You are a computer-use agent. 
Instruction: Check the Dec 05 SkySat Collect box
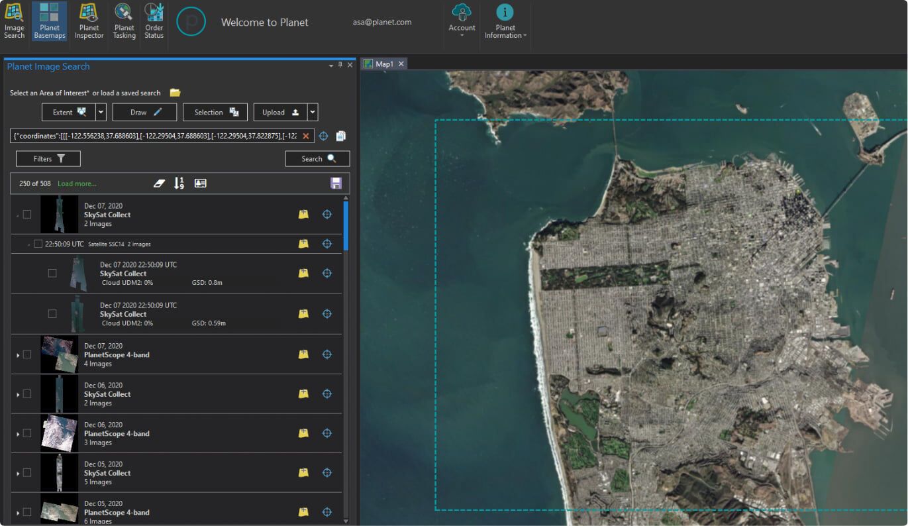[27, 472]
